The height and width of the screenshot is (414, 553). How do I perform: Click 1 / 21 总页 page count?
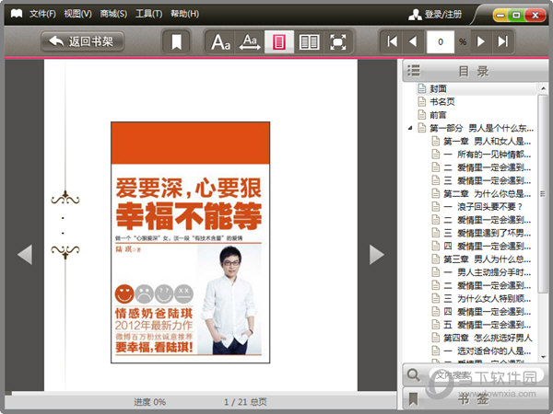[x=245, y=402]
